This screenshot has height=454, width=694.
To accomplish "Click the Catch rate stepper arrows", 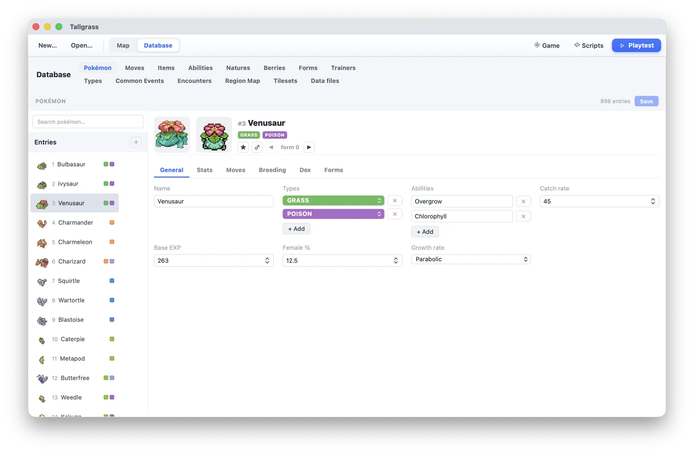I will click(653, 202).
